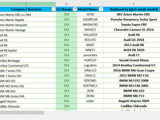Select the Bentayga cell in column C
This screenshot has width=160, height=120.
click(28, 60)
